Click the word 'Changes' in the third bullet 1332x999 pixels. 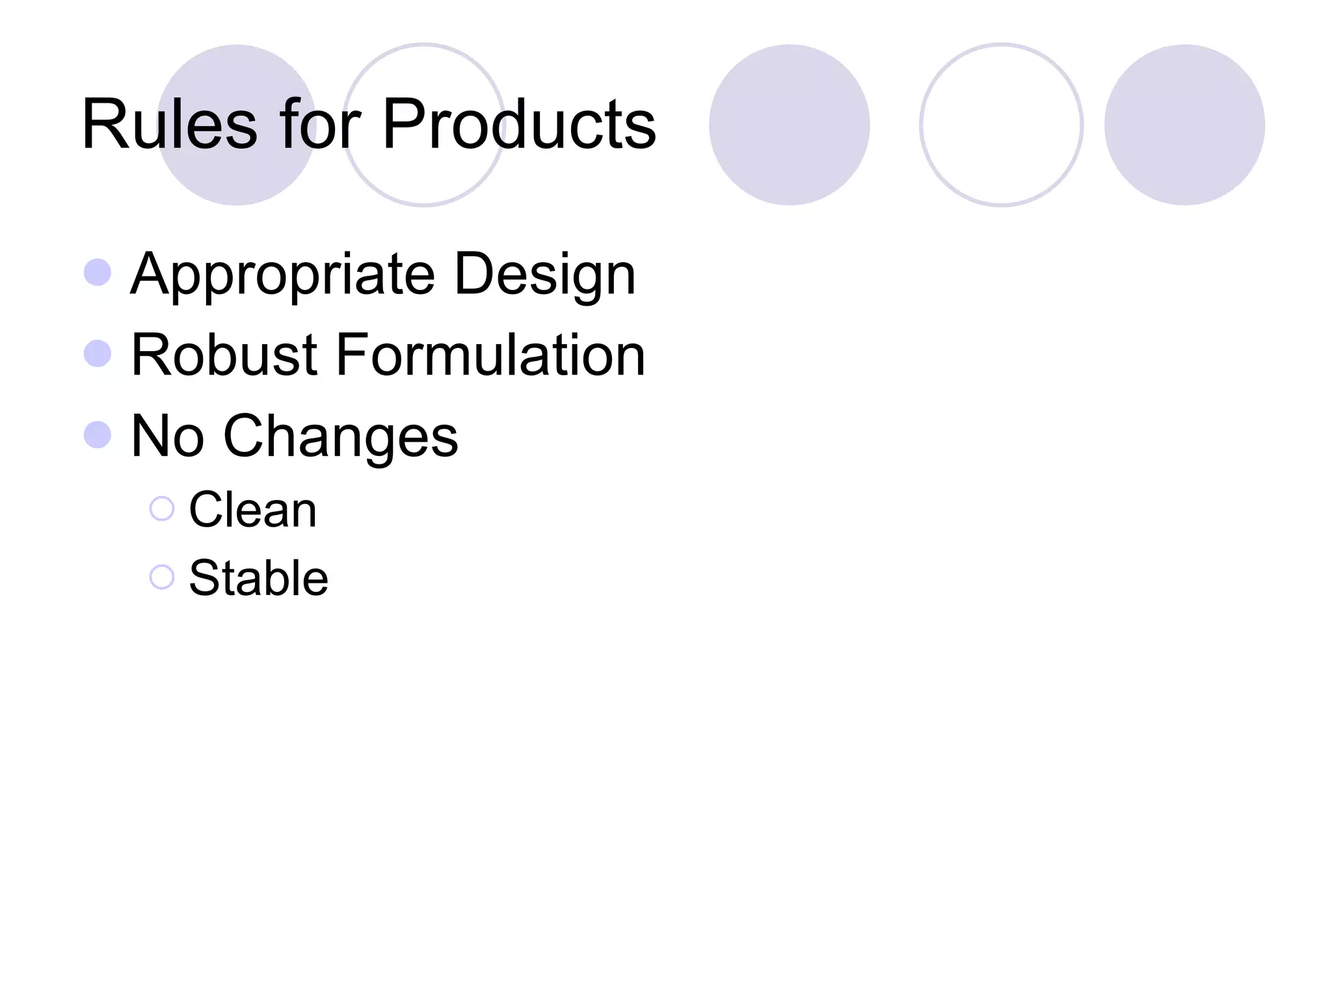[x=341, y=437]
